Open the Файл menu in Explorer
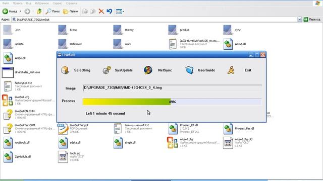 tap(6, 4)
